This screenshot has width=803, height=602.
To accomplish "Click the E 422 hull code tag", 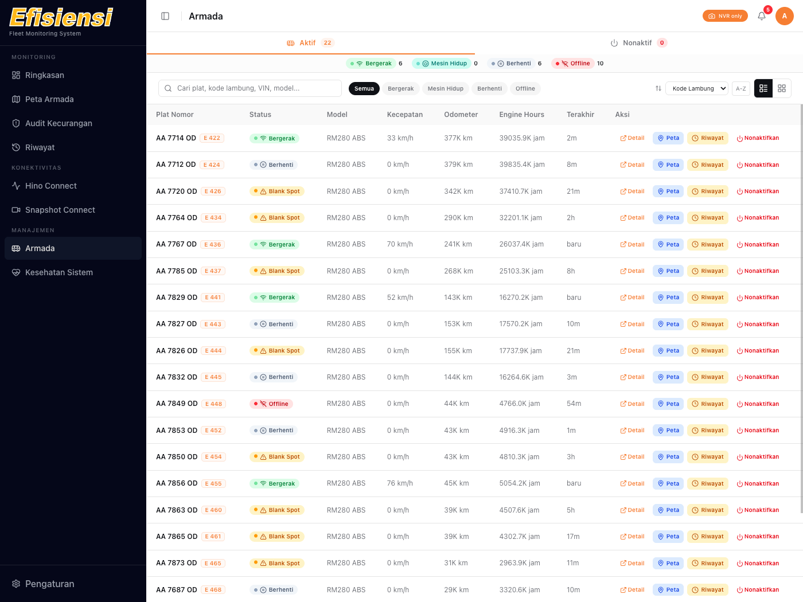I will [x=212, y=138].
